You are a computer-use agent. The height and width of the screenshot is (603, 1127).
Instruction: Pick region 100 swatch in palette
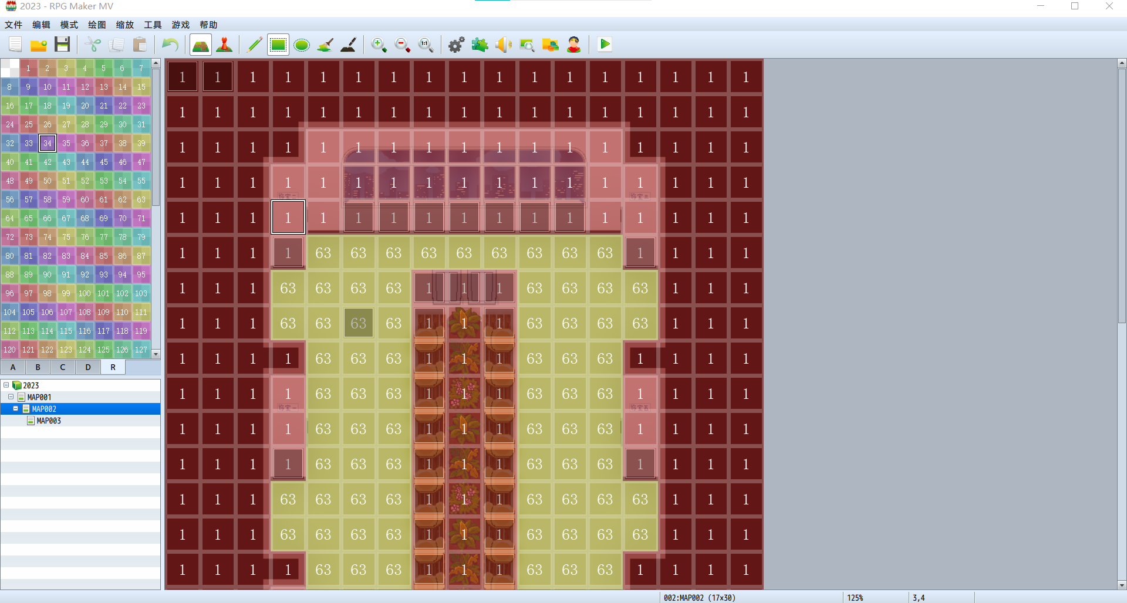pyautogui.click(x=85, y=293)
